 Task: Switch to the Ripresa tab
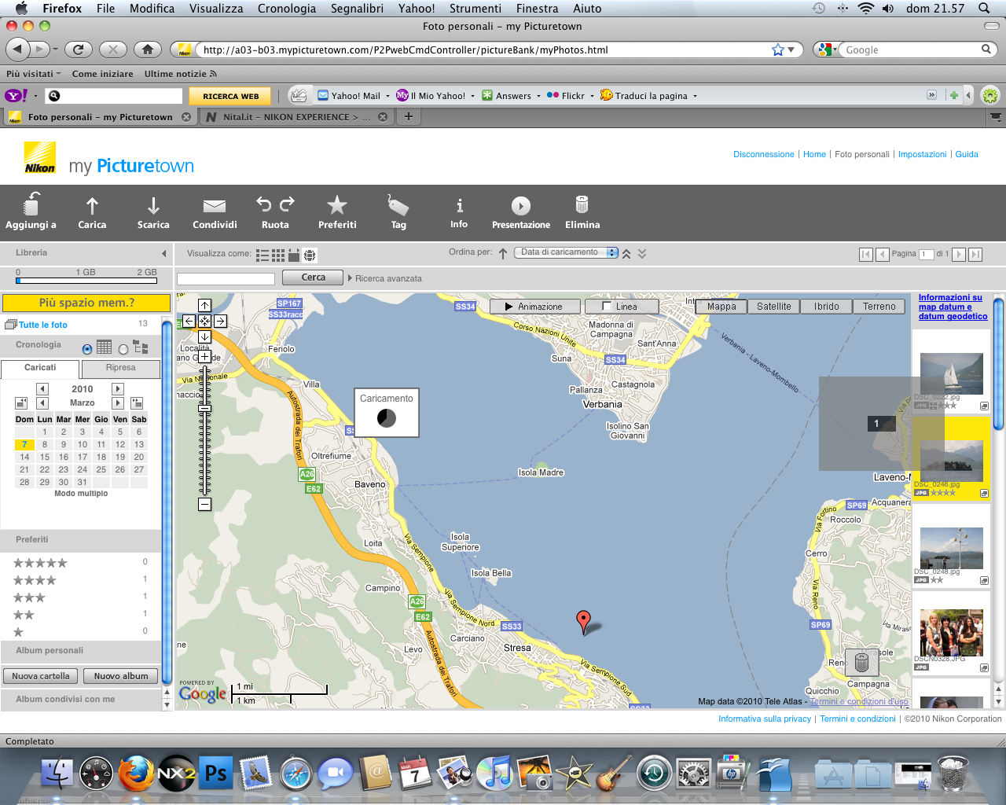[121, 368]
